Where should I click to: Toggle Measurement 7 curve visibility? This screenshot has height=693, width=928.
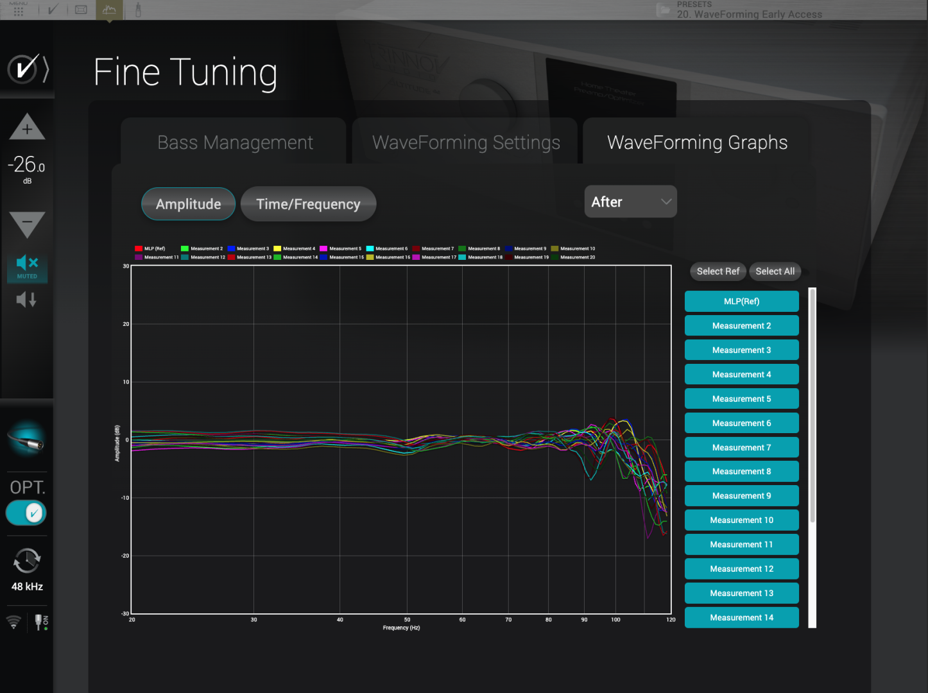741,447
